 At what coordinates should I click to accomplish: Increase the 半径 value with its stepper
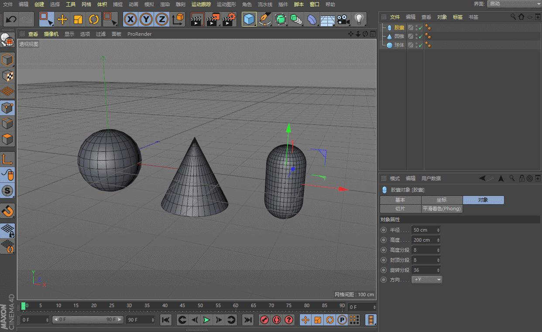[438, 229]
